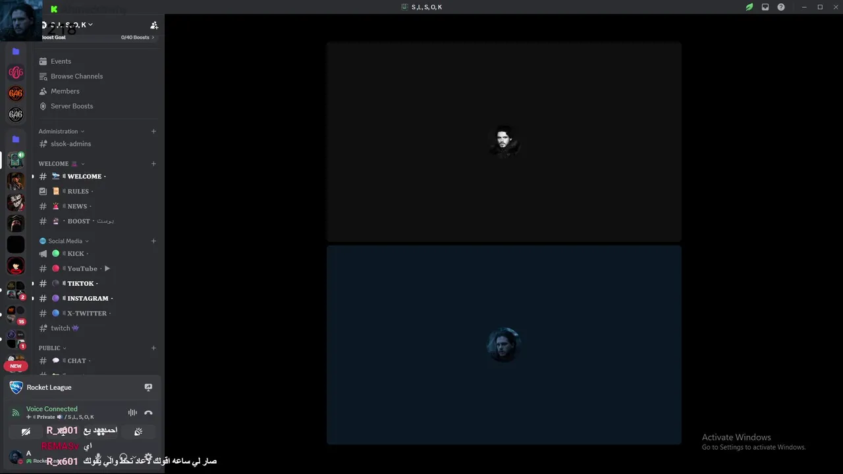Click the green leaf icon in title bar
This screenshot has width=843, height=474.
point(749,7)
